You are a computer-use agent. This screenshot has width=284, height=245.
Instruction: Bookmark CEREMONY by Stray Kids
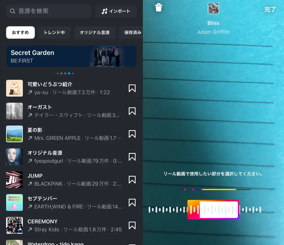click(x=132, y=225)
